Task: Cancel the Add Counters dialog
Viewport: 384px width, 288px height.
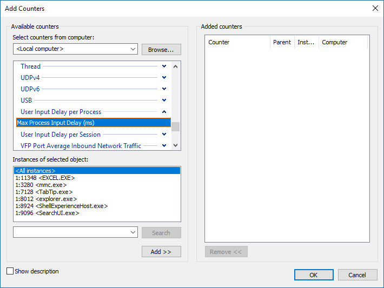Action: point(357,274)
